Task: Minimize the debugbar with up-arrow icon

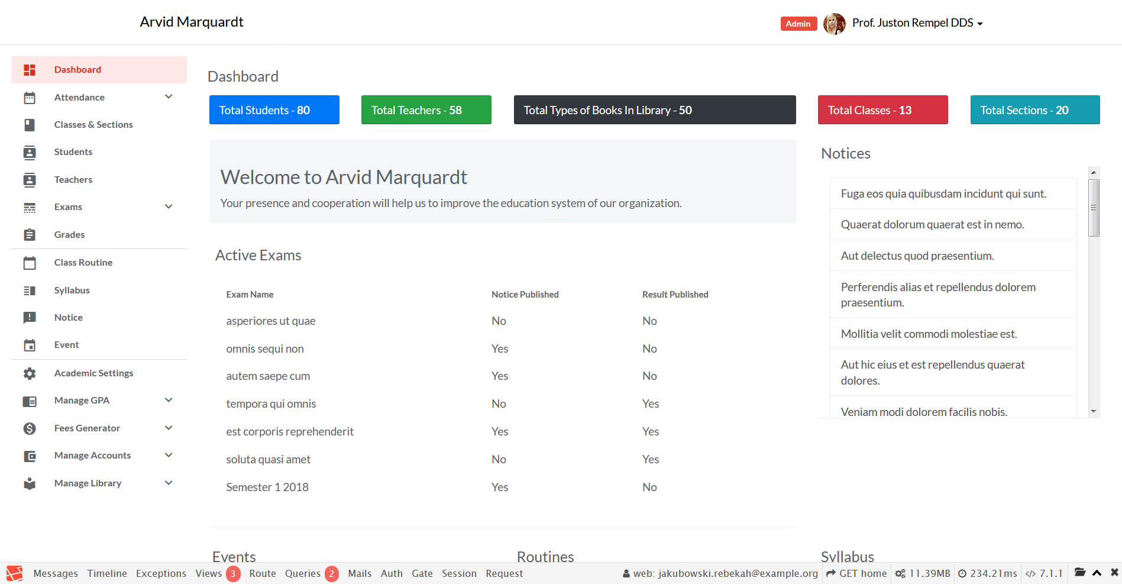Action: (x=1097, y=573)
